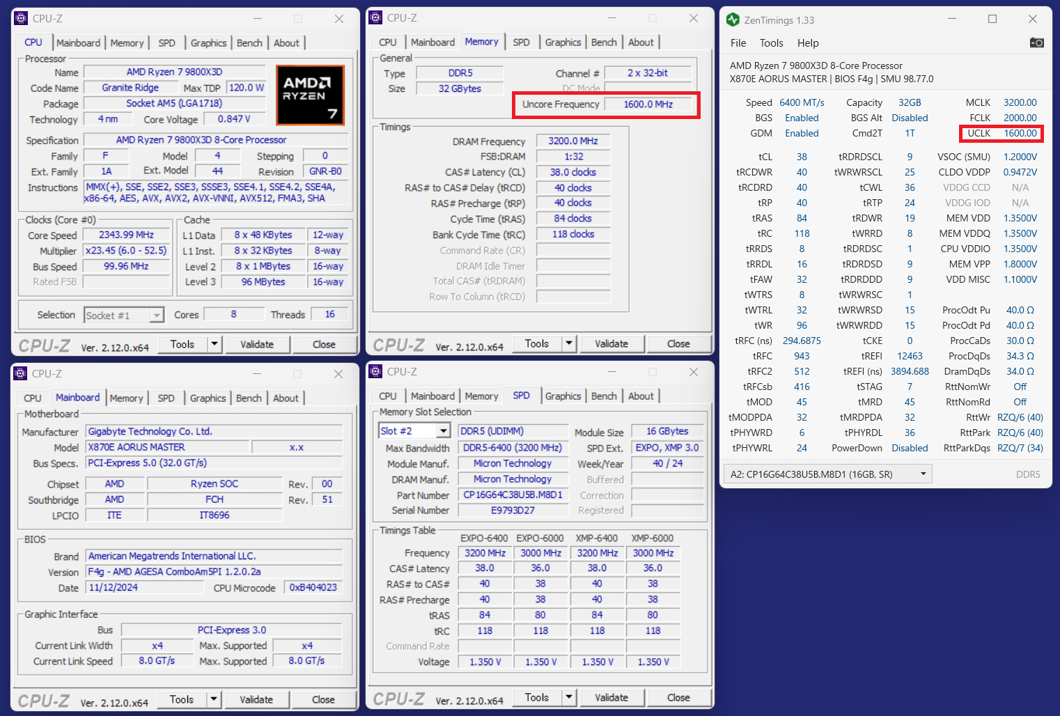
Task: Open the ZenTimings Help menu
Action: [808, 43]
